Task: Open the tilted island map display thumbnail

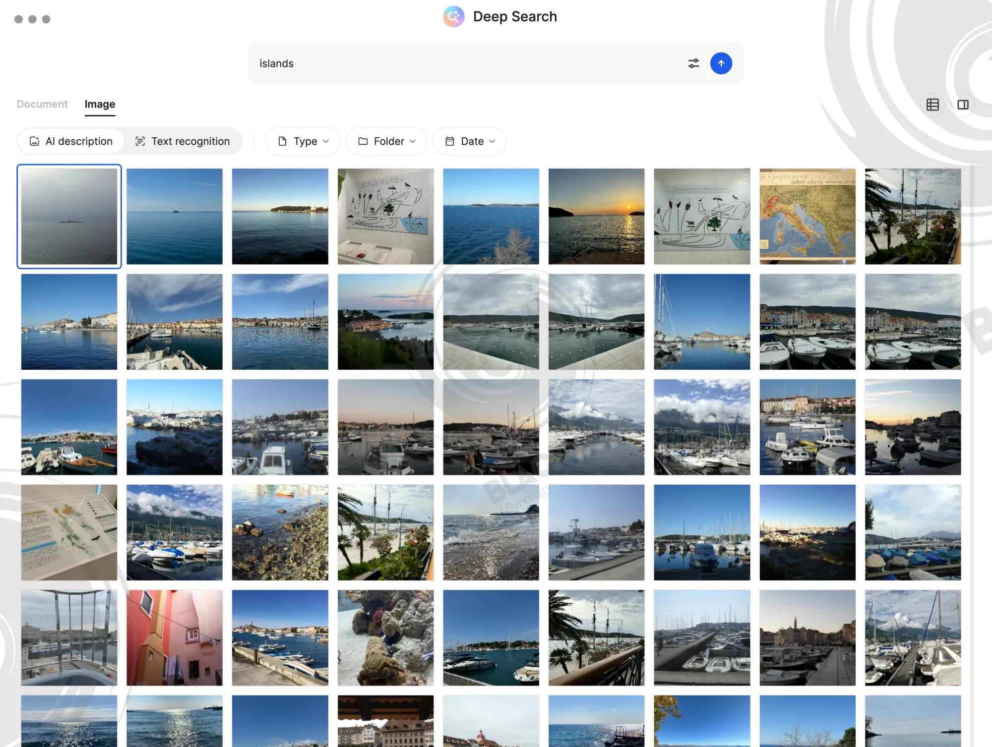Action: pos(69,532)
